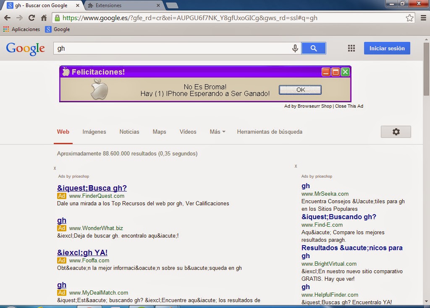Open the Google bookmark in bookmarks bar
This screenshot has height=308, width=430.
58,29
